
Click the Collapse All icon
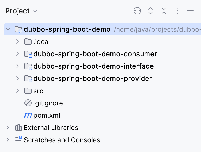(x=164, y=11)
